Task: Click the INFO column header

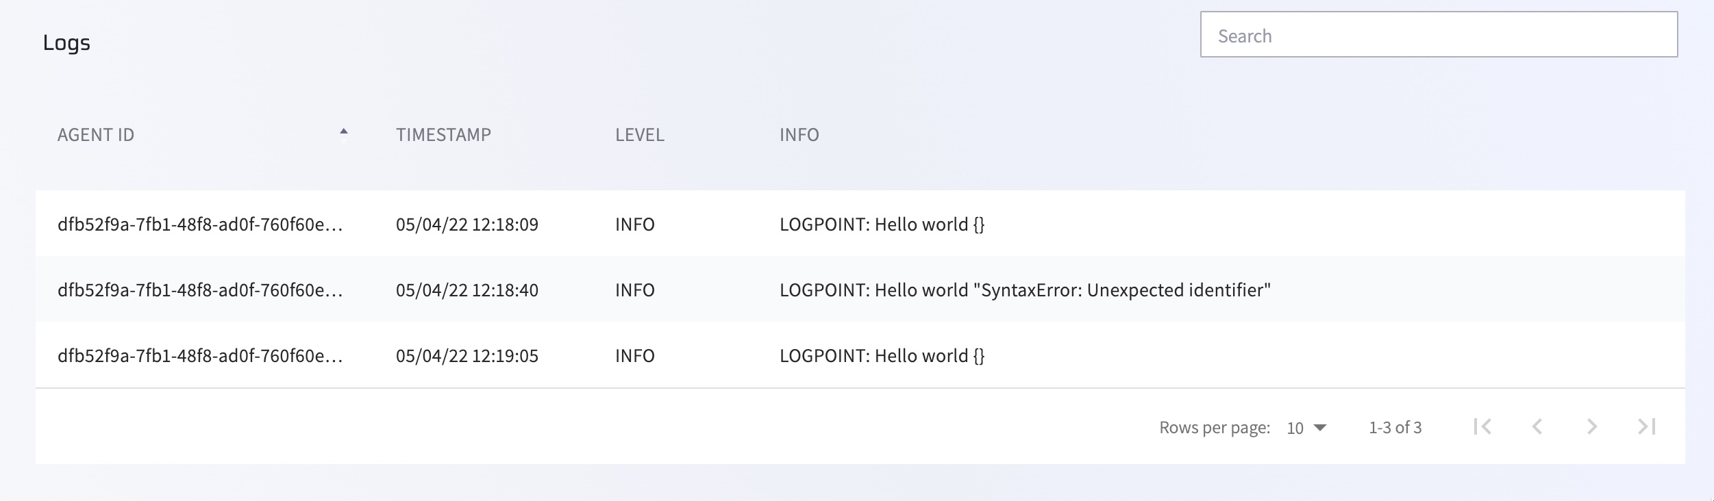Action: pyautogui.click(x=799, y=135)
